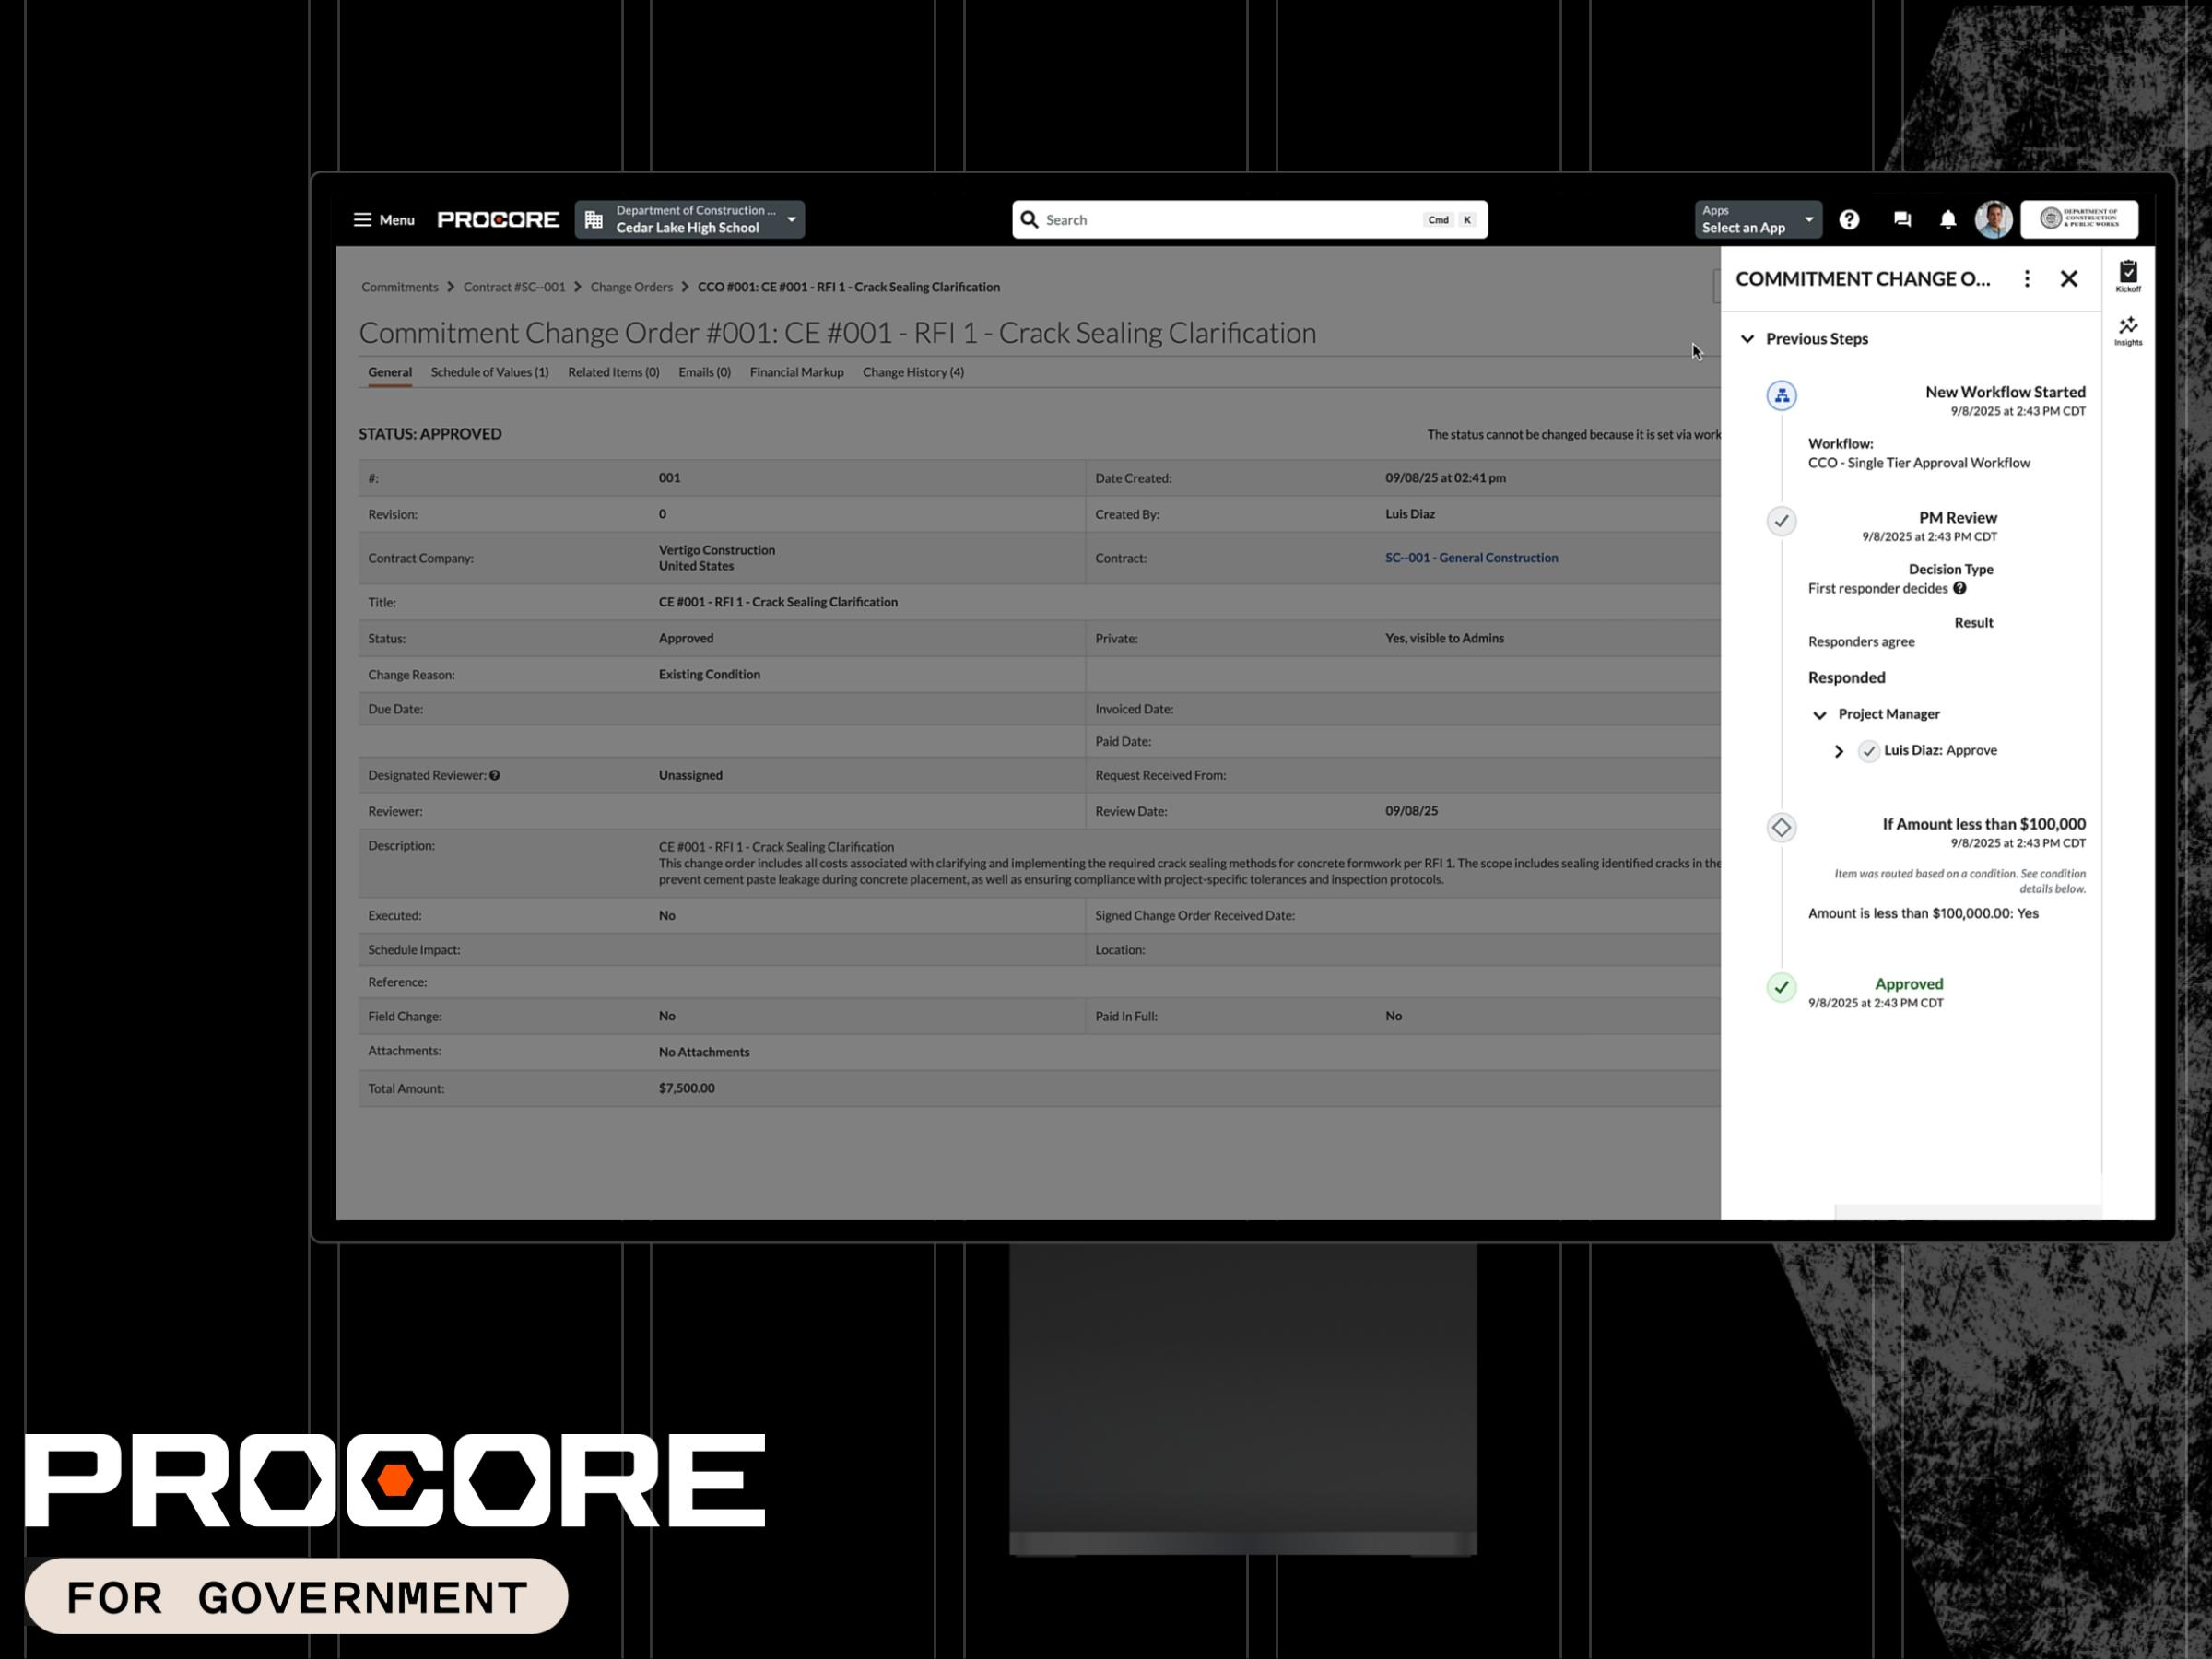2212x1659 pixels.
Task: Expand the Luis Diaz: Approve response
Action: click(x=1839, y=751)
